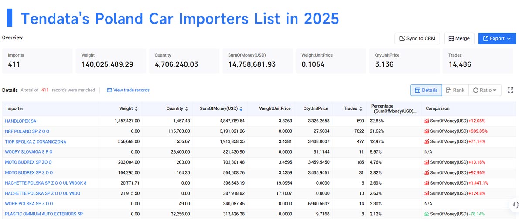Select the Trades value 7822
This screenshot has width=519, height=222.
[x=359, y=131]
